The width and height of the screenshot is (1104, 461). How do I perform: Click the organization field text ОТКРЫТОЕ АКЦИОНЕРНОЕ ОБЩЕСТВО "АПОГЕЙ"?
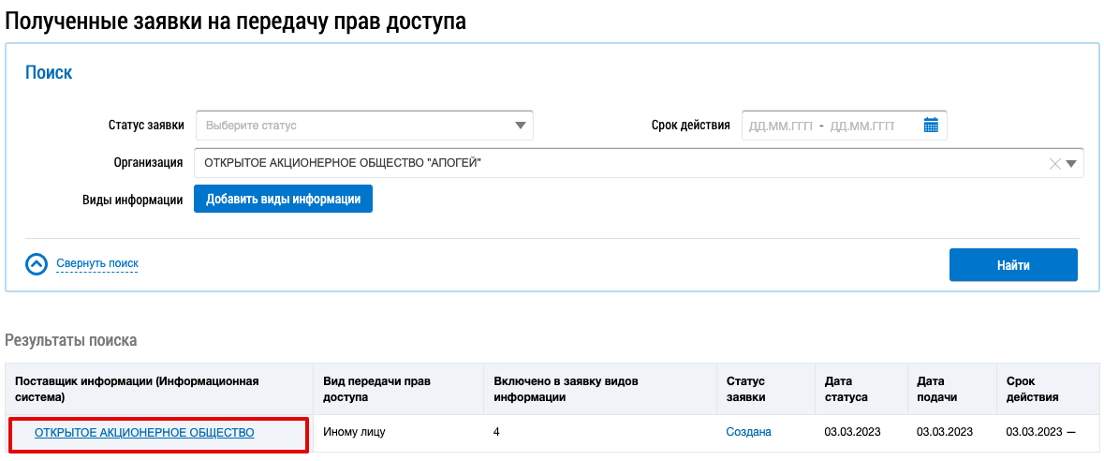click(342, 163)
